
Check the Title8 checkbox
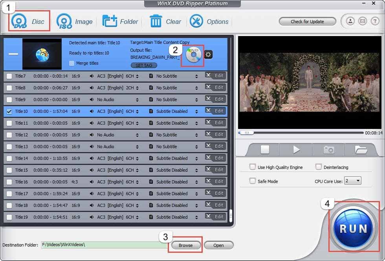click(9, 88)
